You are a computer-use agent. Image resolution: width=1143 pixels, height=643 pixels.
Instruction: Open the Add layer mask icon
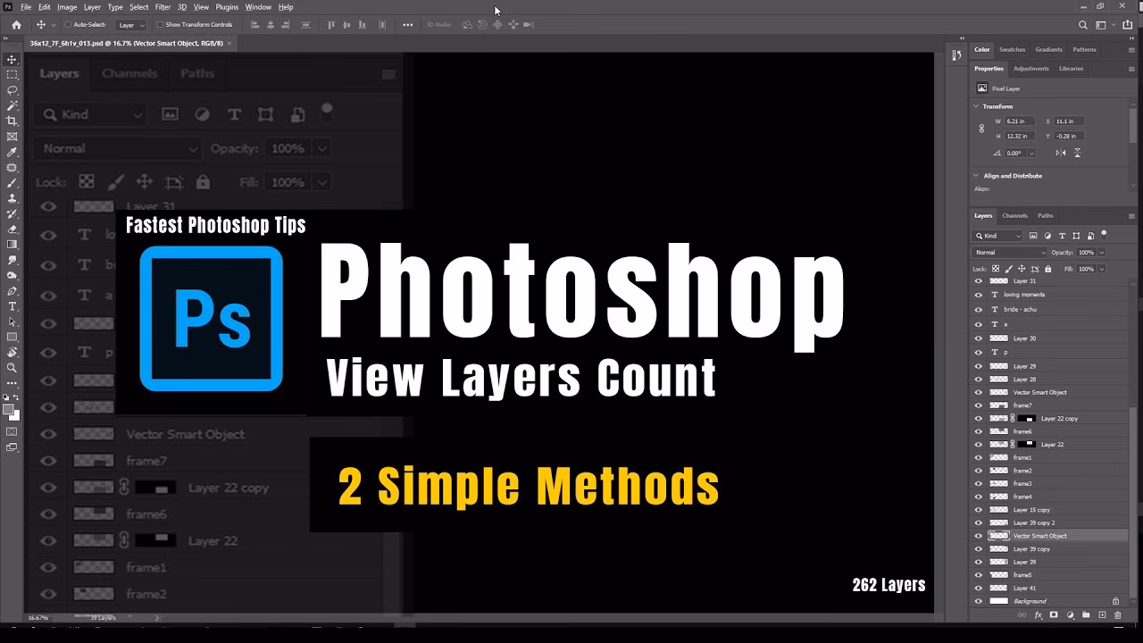(1054, 615)
